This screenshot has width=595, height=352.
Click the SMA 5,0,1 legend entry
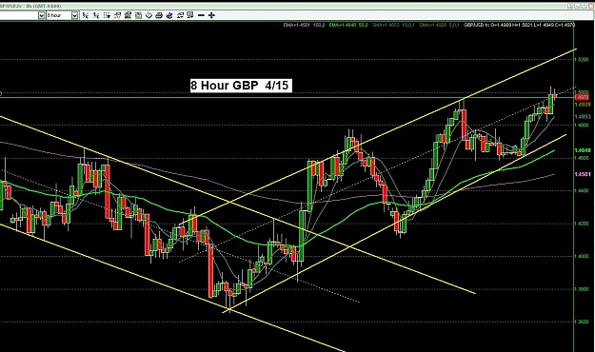point(440,25)
